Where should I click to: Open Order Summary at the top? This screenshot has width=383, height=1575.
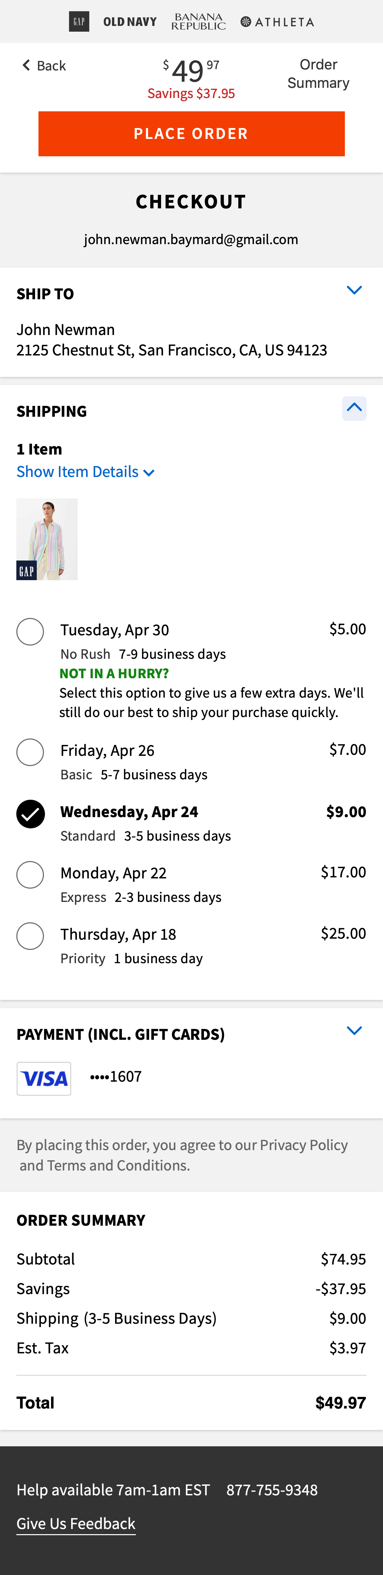[318, 73]
